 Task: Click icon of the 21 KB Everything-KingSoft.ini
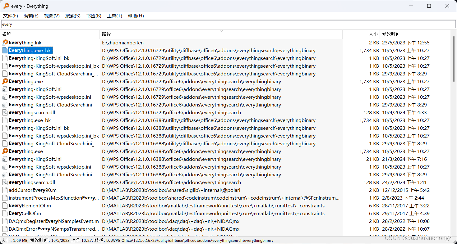pyautogui.click(x=5, y=159)
